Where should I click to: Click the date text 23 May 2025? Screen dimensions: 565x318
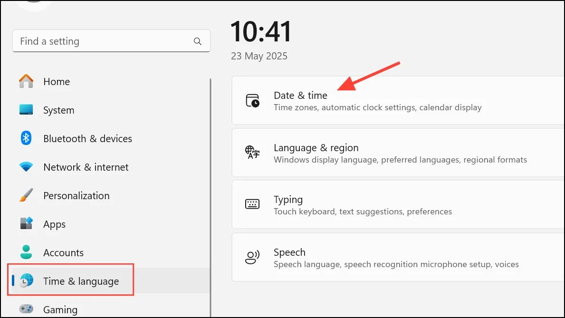tap(259, 56)
